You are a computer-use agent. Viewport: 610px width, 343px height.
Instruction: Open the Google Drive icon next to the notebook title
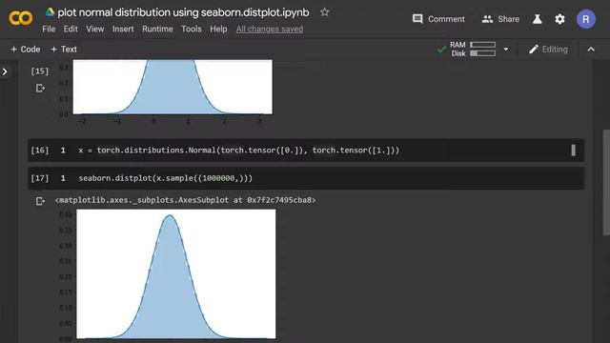(50, 12)
